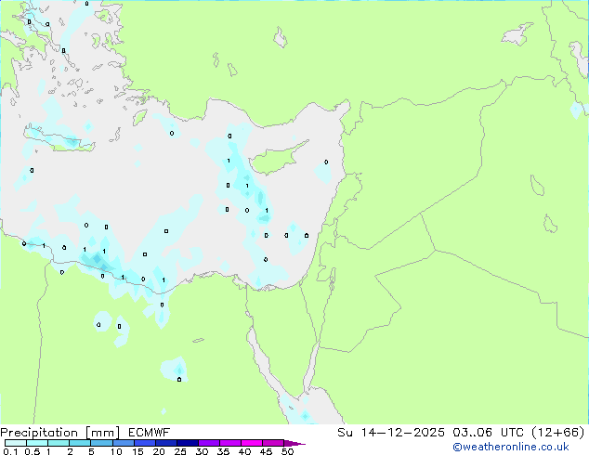
Task: Click the legend label 0.5
Action: pos(32,451)
